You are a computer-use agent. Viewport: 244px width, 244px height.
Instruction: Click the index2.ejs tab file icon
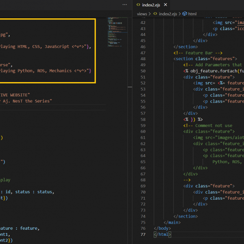139,4
